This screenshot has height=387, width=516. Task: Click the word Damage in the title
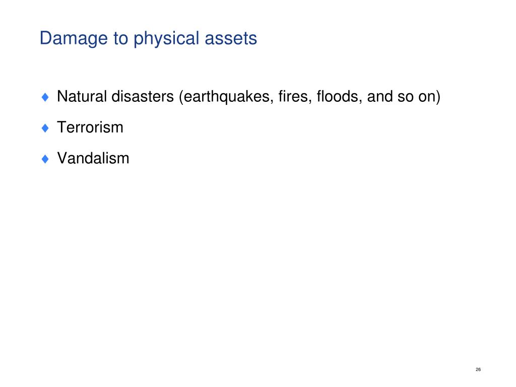[74, 39]
